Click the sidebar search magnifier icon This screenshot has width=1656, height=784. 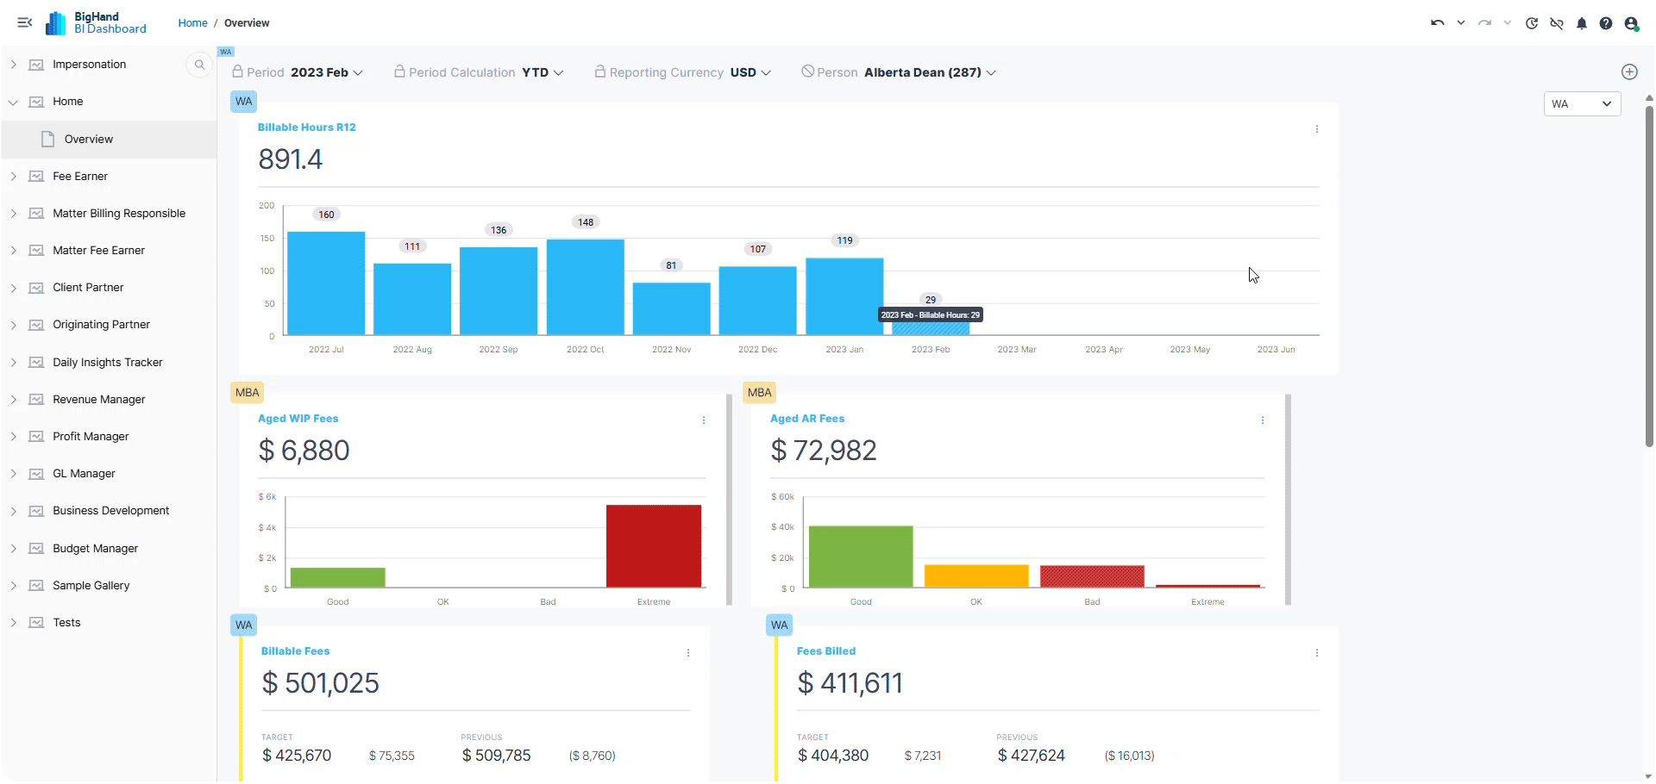[199, 65]
